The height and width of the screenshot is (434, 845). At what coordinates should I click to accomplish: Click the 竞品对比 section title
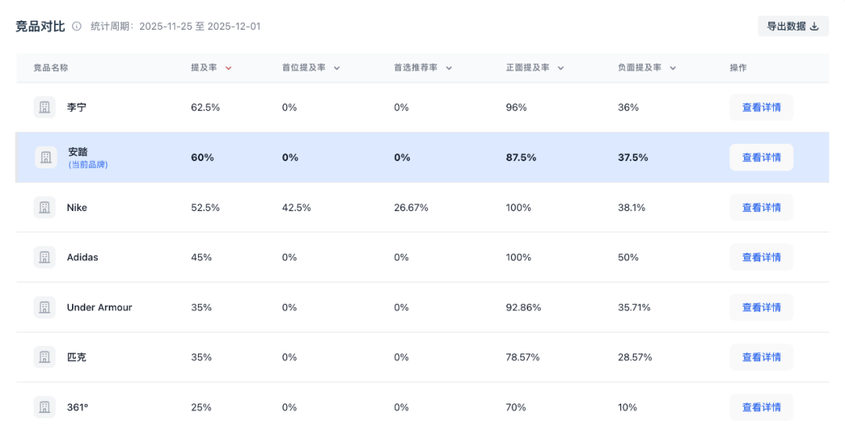point(41,27)
